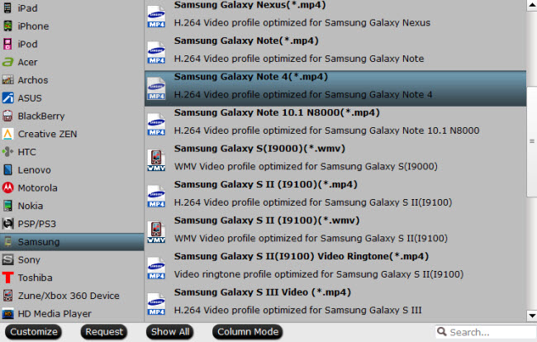Click the Show All button
Viewport: 537px width, 342px height.
tap(170, 332)
